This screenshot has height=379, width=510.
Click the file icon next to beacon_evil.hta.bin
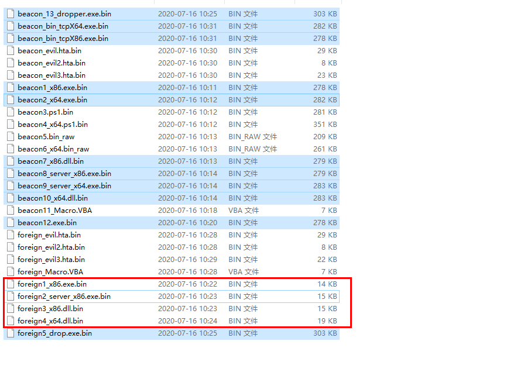[11, 50]
